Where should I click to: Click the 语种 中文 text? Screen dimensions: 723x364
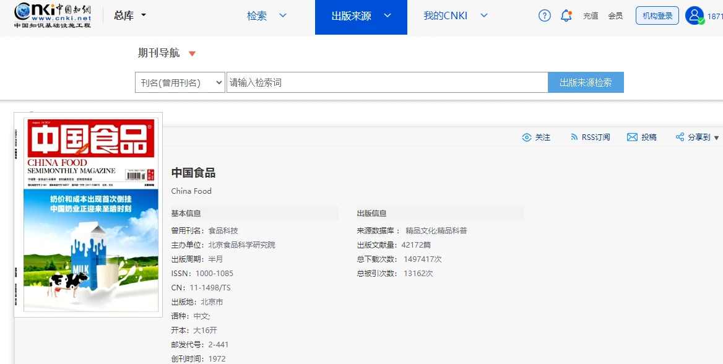pyautogui.click(x=191, y=316)
